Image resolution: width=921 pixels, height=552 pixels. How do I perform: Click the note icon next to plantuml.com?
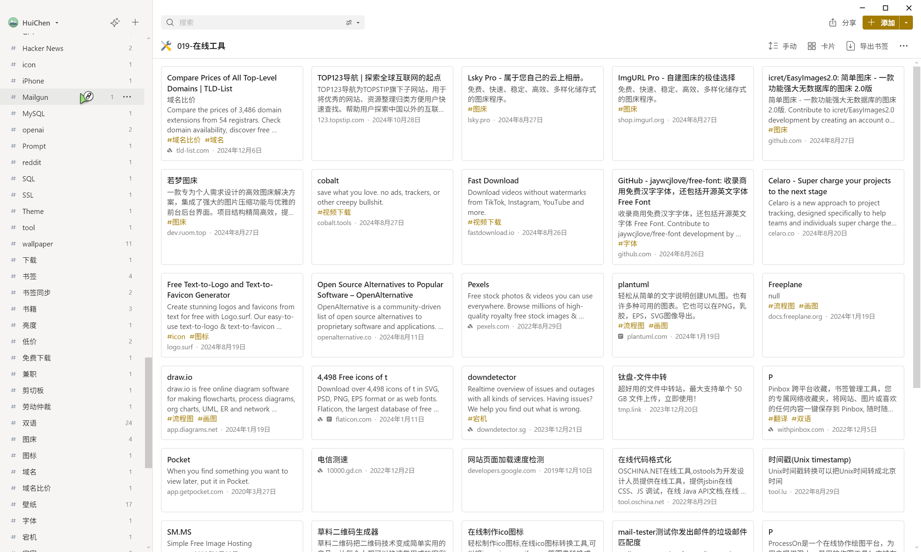click(x=621, y=336)
